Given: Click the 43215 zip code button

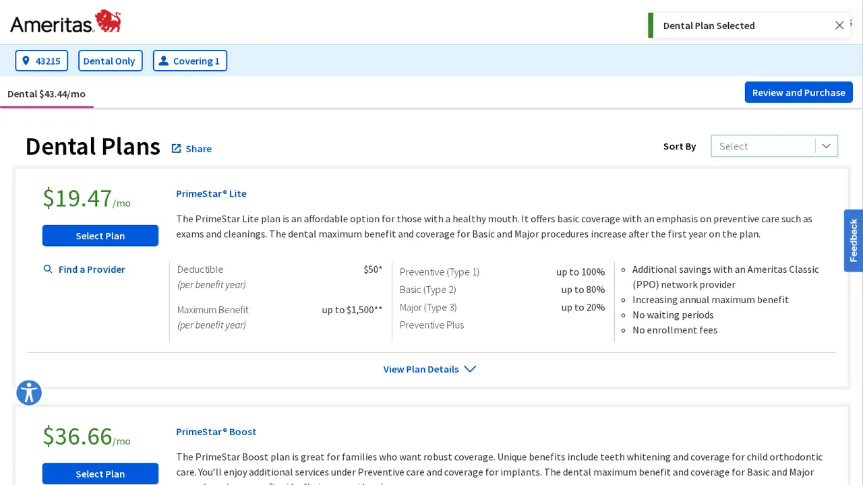Looking at the screenshot, I should click(42, 61).
